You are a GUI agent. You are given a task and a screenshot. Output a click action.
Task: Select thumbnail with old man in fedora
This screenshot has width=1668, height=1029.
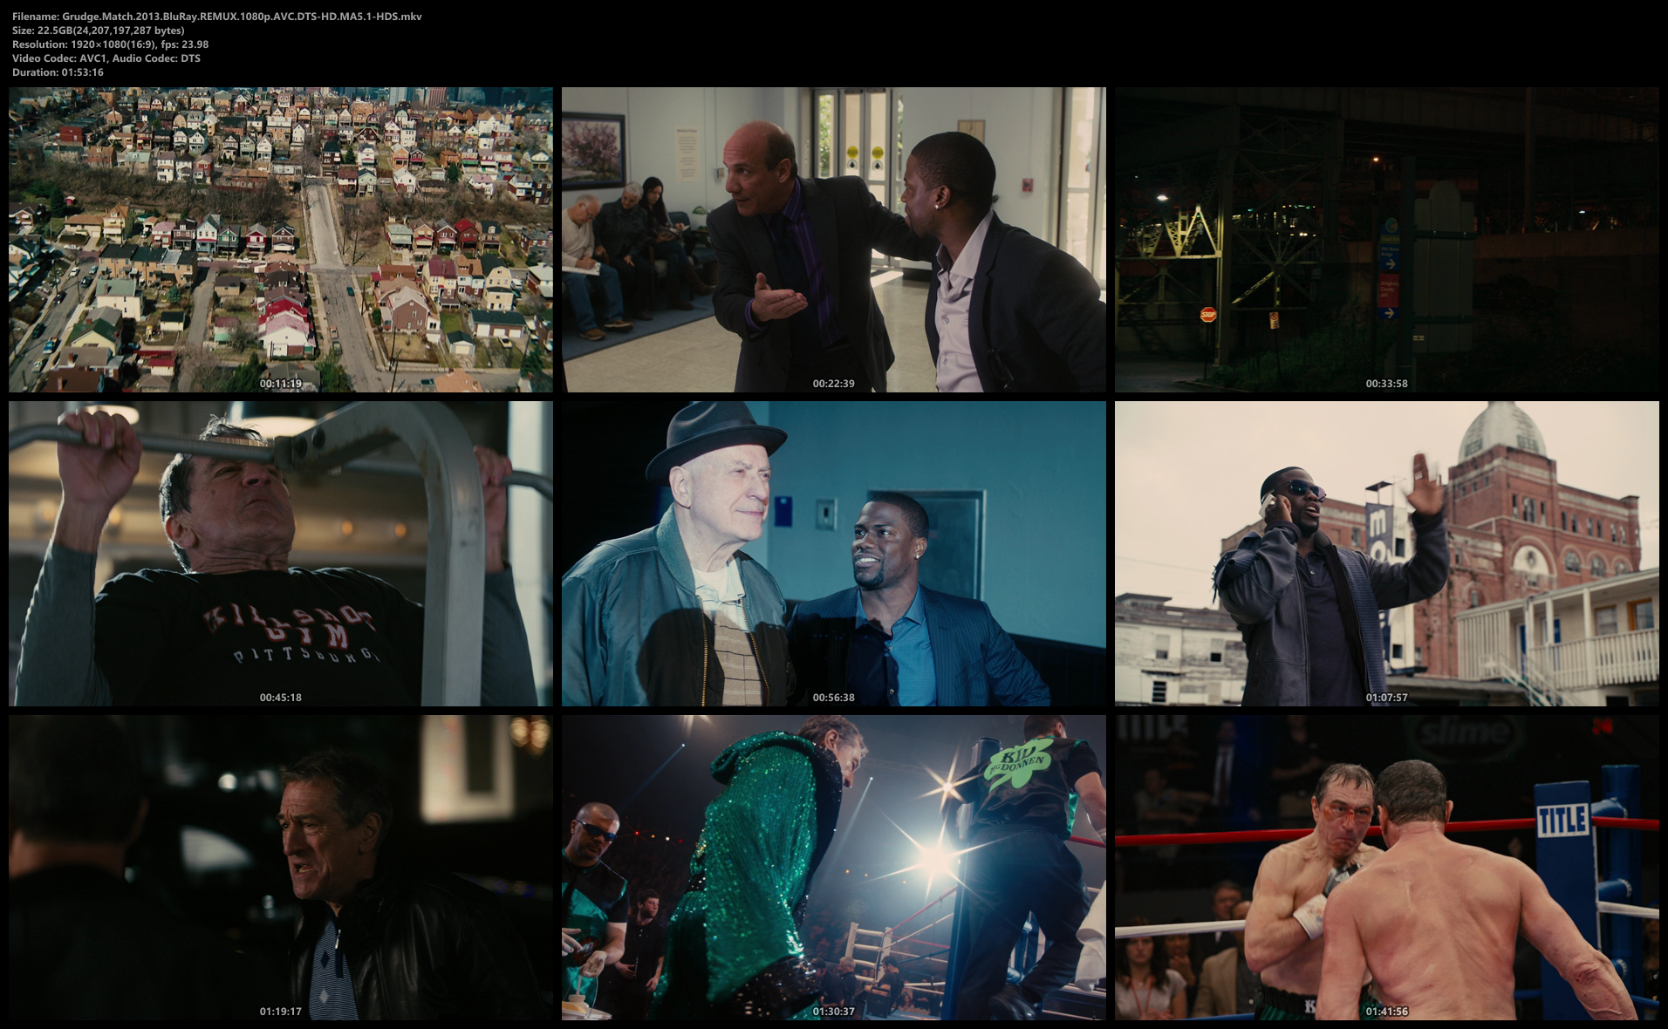833,553
